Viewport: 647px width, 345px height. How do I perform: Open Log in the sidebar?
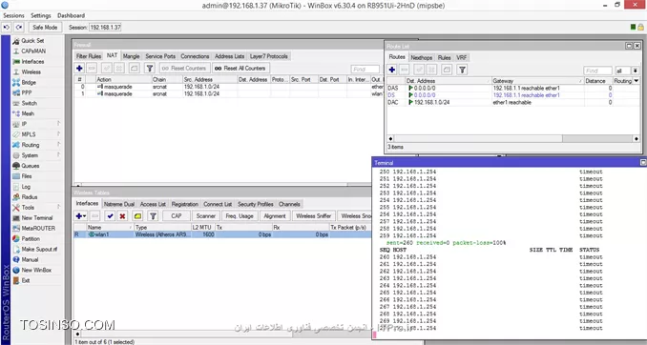(26, 187)
